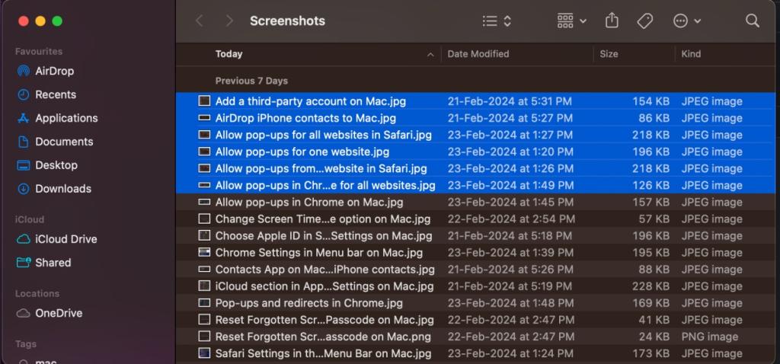Open Applications in the sidebar
The image size is (780, 364).
pos(57,118)
